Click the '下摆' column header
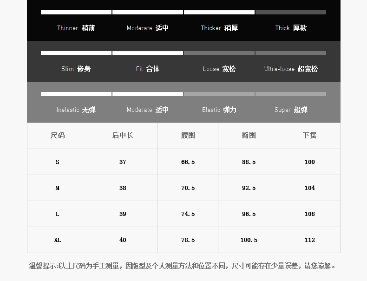367x281 pixels. tap(309, 135)
